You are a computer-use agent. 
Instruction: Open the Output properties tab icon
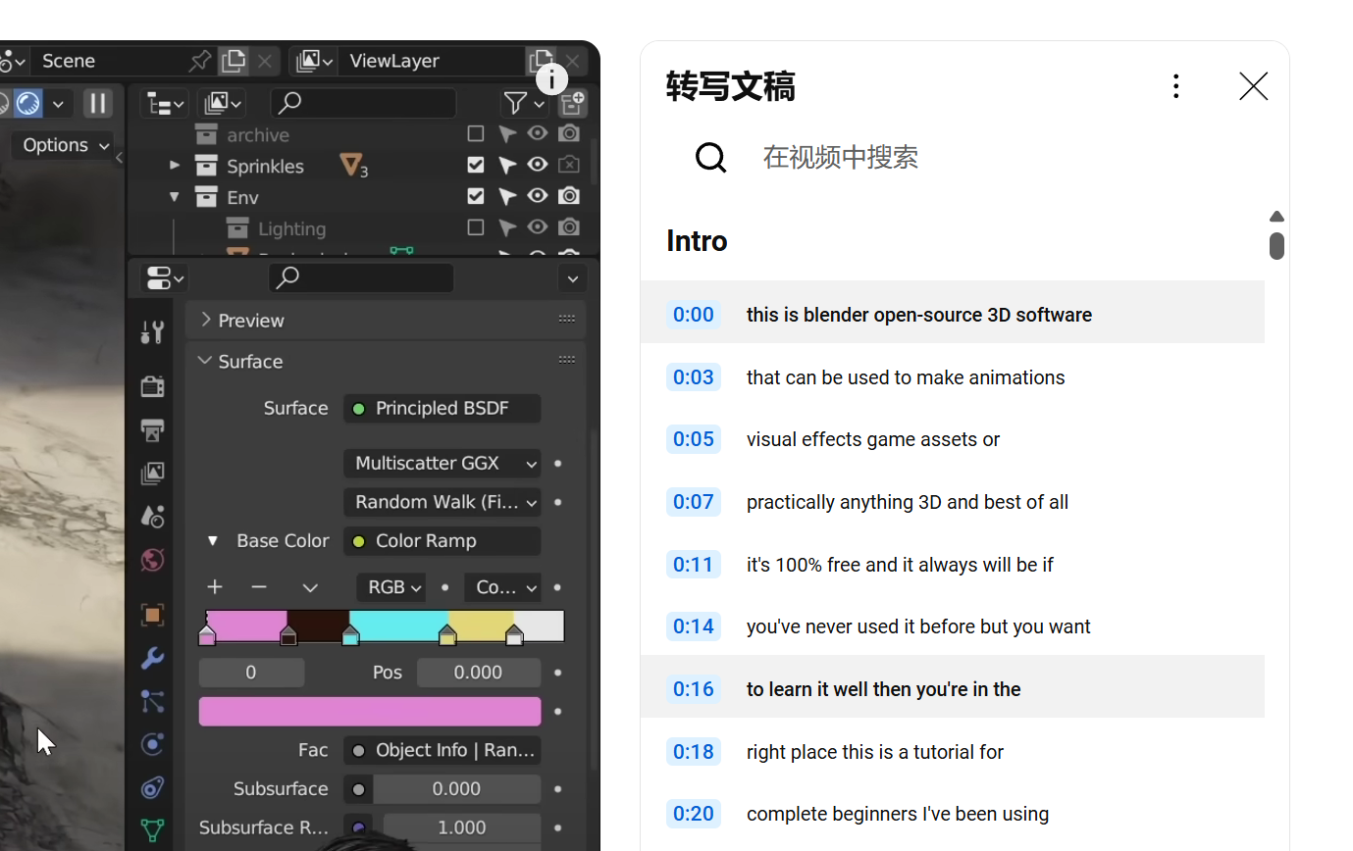point(152,429)
